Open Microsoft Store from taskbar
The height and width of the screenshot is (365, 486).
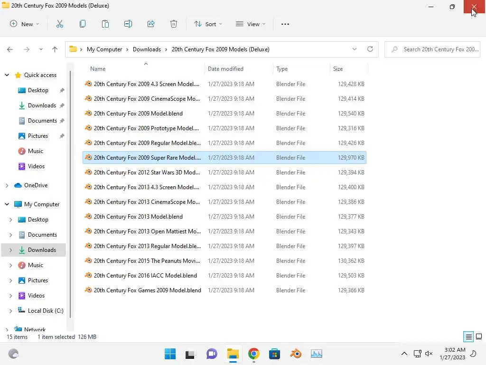274,354
